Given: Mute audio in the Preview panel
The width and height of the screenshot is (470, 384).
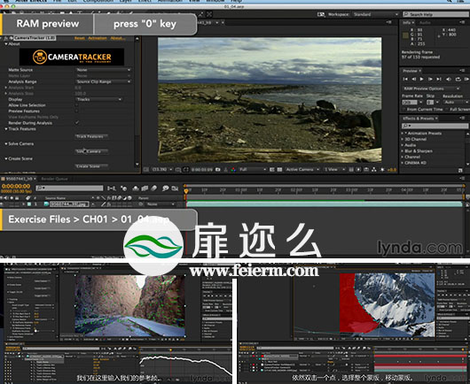Looking at the screenshot, I should click(449, 80).
